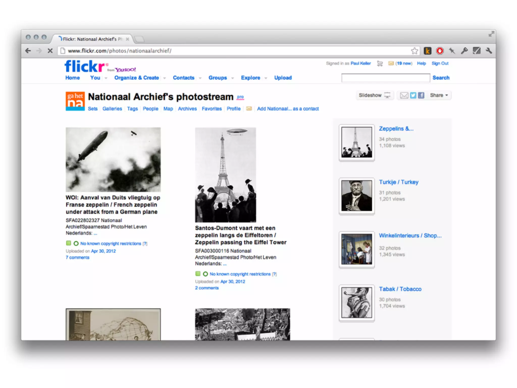Expand the dropdown arrow next to You

[106, 78]
